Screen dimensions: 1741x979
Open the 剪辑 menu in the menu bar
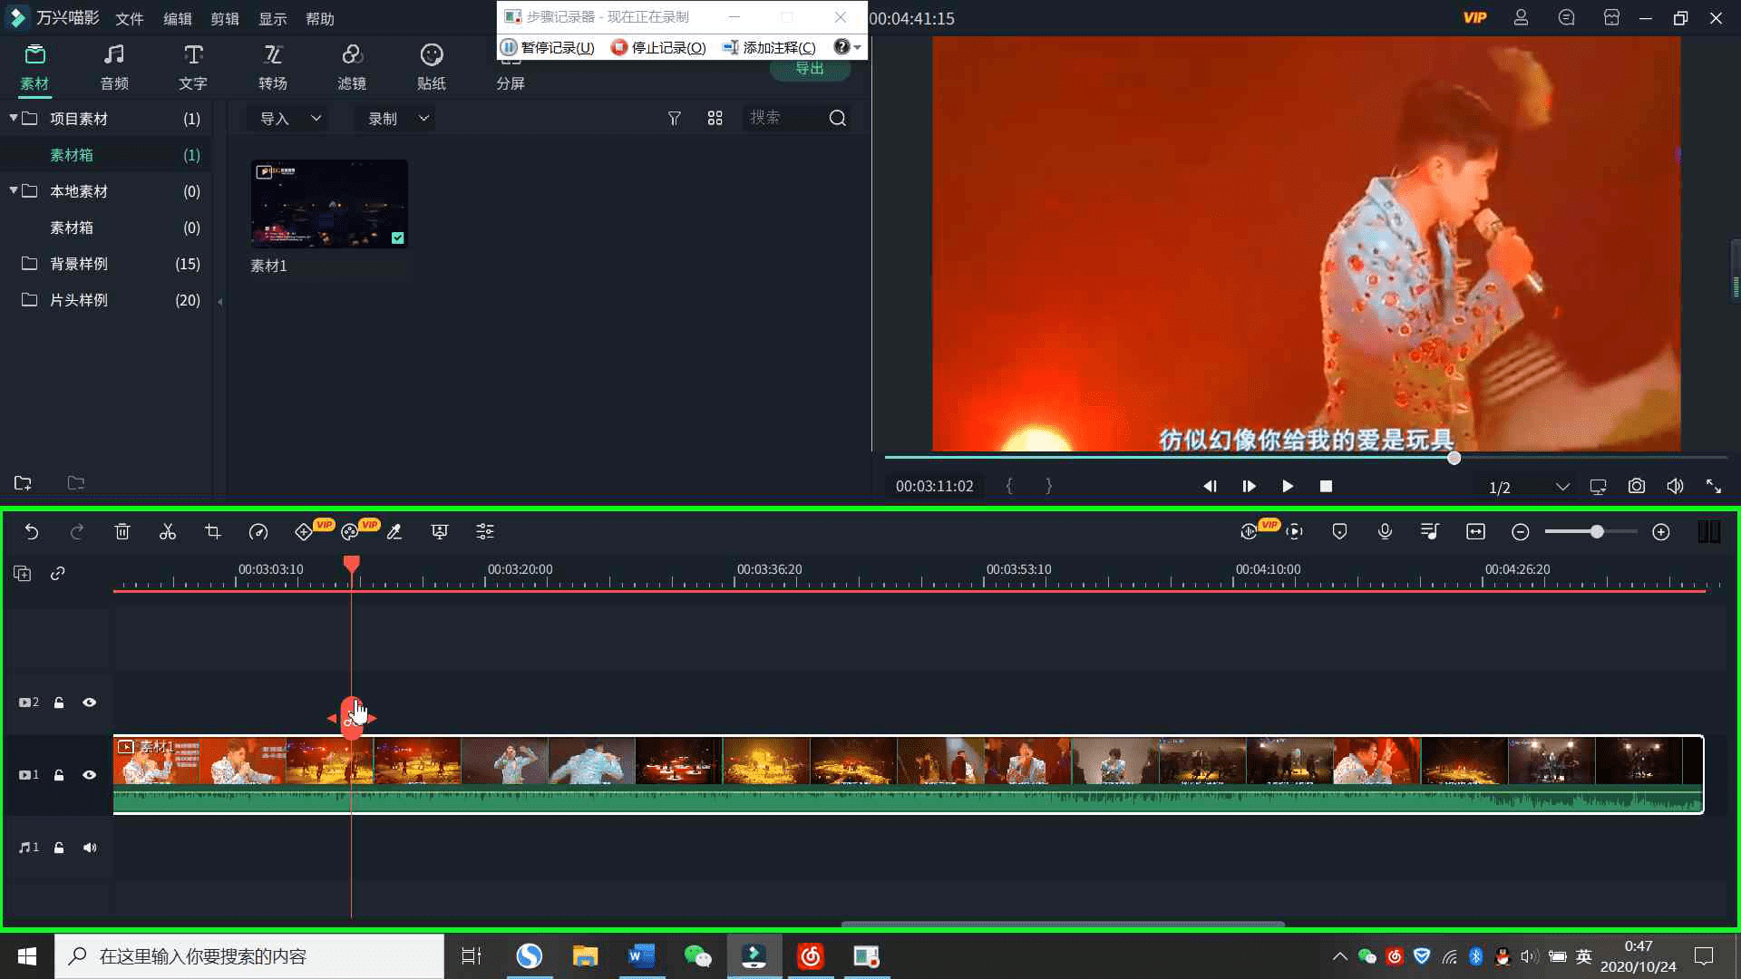coord(225,19)
